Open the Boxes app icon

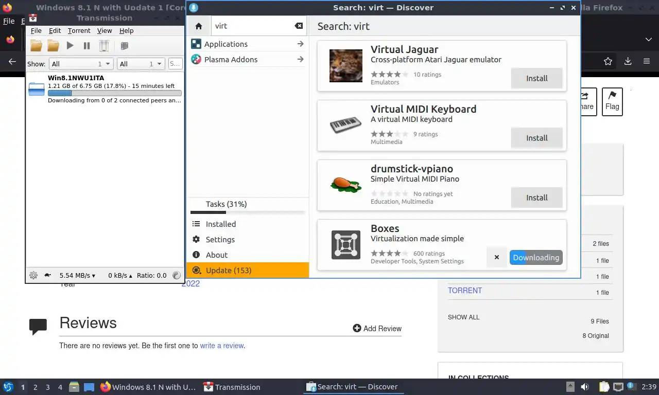click(x=346, y=245)
